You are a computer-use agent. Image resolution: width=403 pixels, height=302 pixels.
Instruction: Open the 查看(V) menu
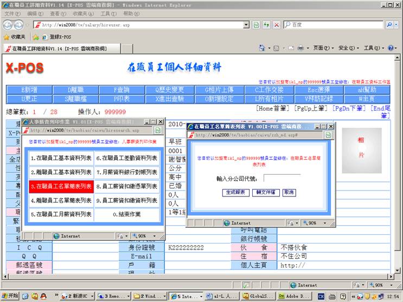(58, 14)
